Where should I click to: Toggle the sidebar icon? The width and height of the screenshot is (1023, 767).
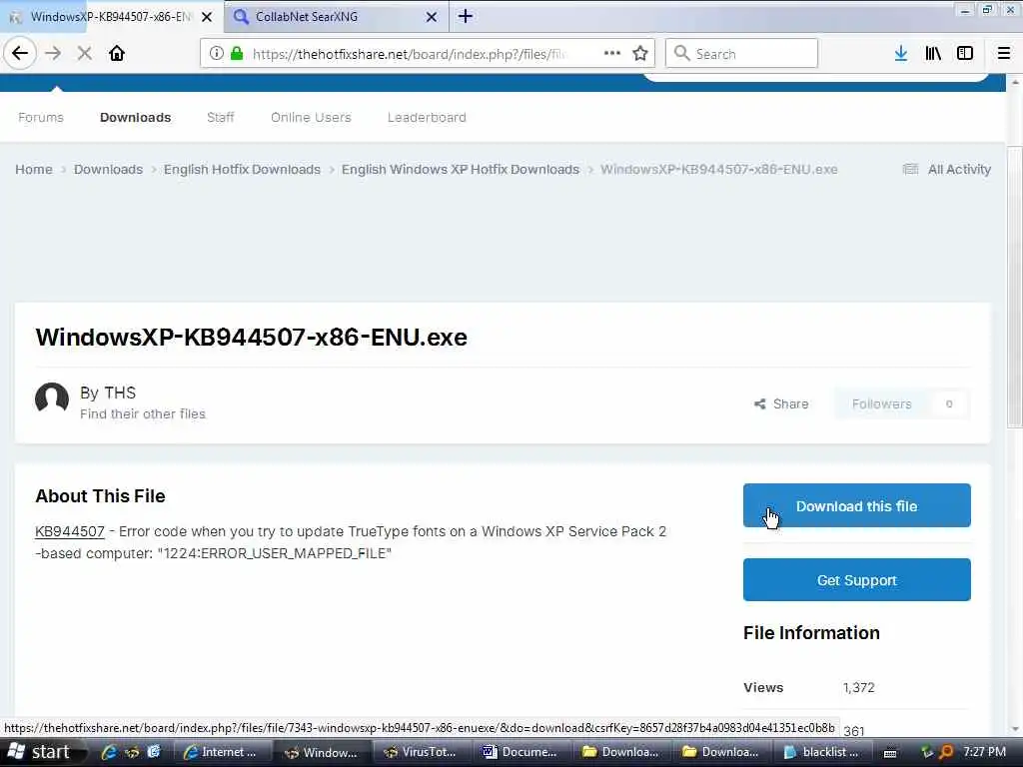pyautogui.click(x=965, y=54)
